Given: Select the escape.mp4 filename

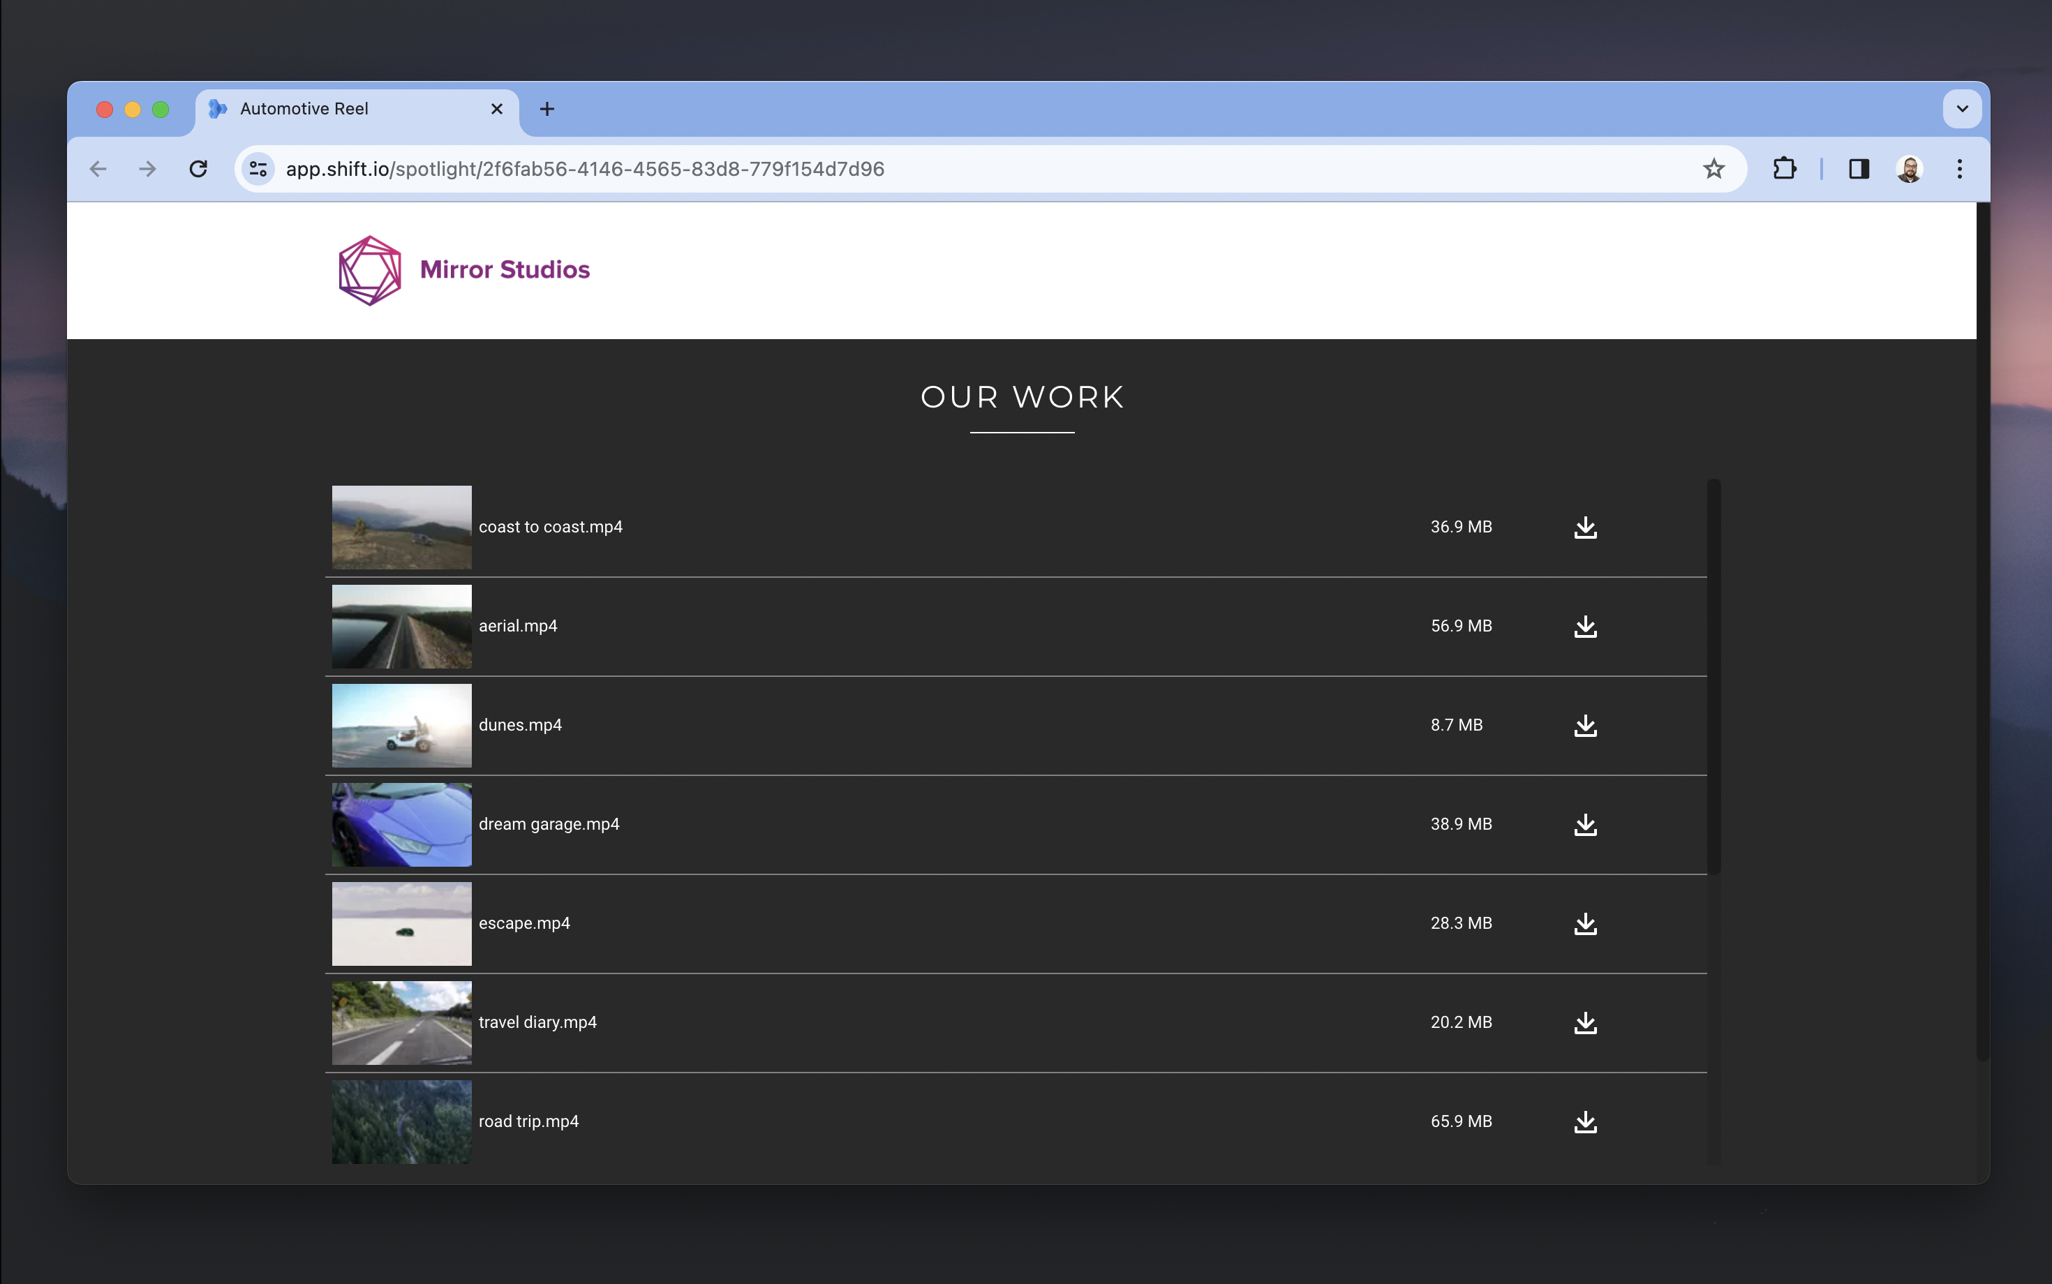Looking at the screenshot, I should 524,923.
